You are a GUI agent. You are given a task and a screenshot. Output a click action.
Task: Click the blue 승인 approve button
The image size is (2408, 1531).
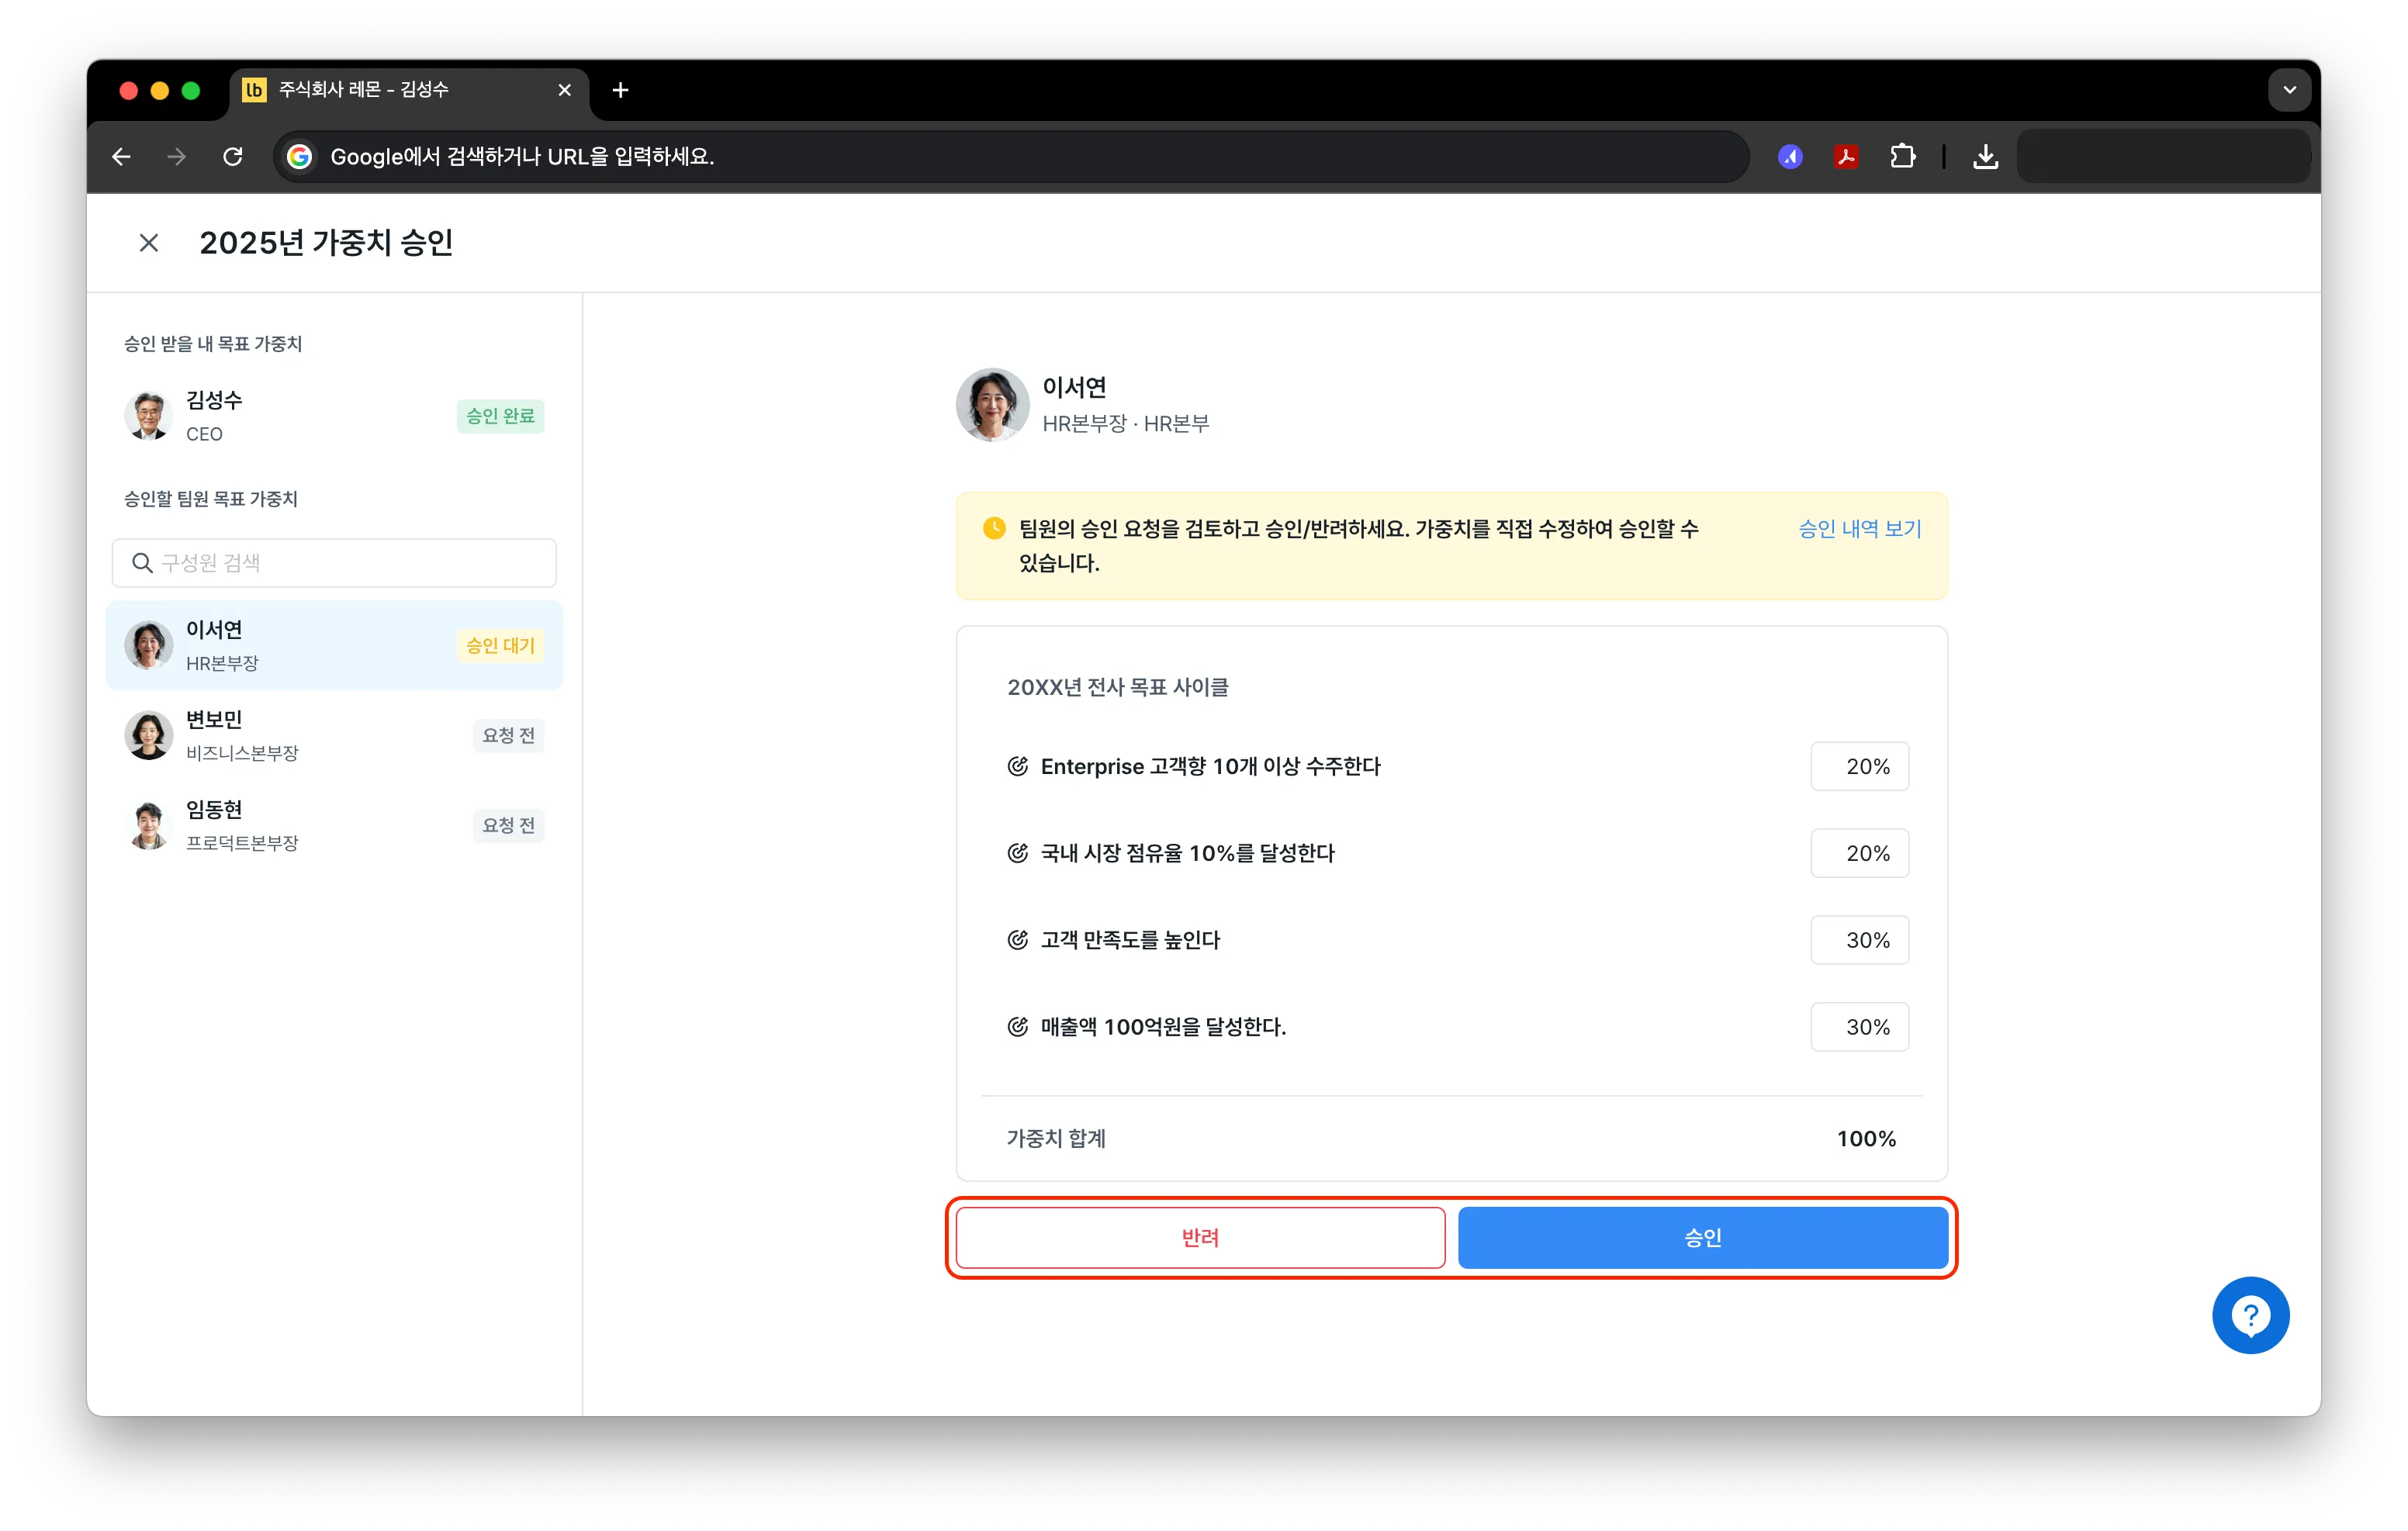(x=1702, y=1237)
